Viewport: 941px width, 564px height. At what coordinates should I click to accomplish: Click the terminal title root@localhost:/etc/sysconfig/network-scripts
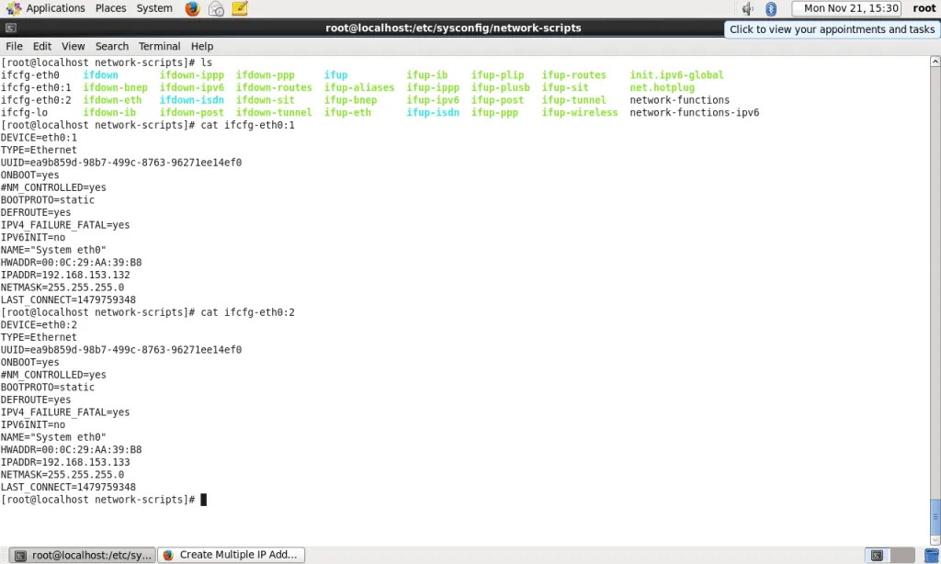click(x=453, y=28)
